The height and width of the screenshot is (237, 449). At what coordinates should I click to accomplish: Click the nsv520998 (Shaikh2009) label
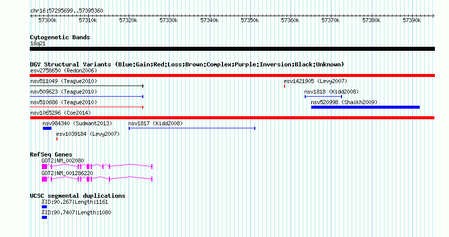[x=344, y=102]
